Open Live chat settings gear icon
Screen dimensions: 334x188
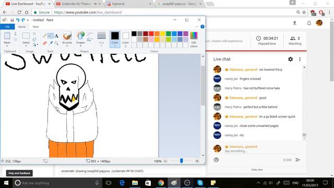tap(290, 59)
